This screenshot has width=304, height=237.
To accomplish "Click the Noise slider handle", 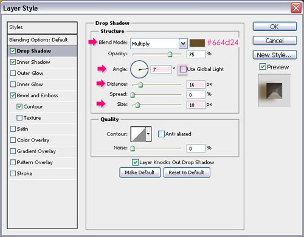I will [x=133, y=148].
